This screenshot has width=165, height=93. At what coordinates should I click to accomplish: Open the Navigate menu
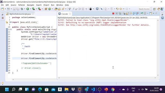[30, 5]
